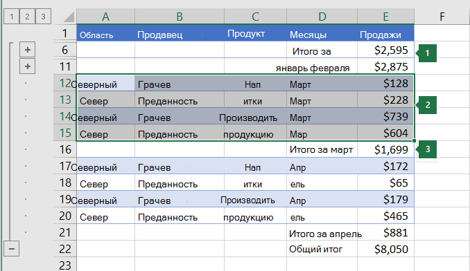Select column D header
The image size is (470, 271).
pos(322,17)
